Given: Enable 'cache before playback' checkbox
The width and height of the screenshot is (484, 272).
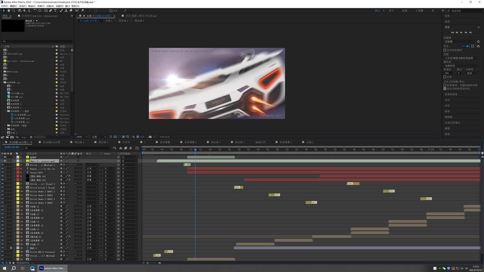Looking at the screenshot, I should tap(445, 50).
